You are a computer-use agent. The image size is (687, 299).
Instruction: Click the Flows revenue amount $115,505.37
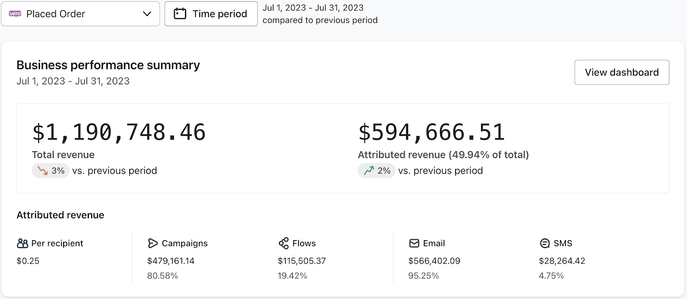pyautogui.click(x=301, y=261)
